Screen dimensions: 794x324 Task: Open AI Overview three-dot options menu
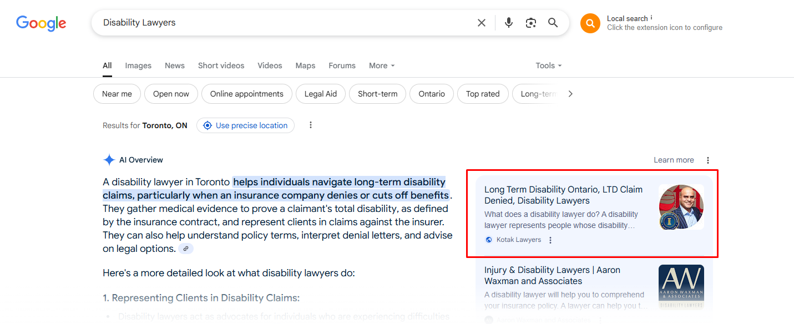[x=708, y=160]
